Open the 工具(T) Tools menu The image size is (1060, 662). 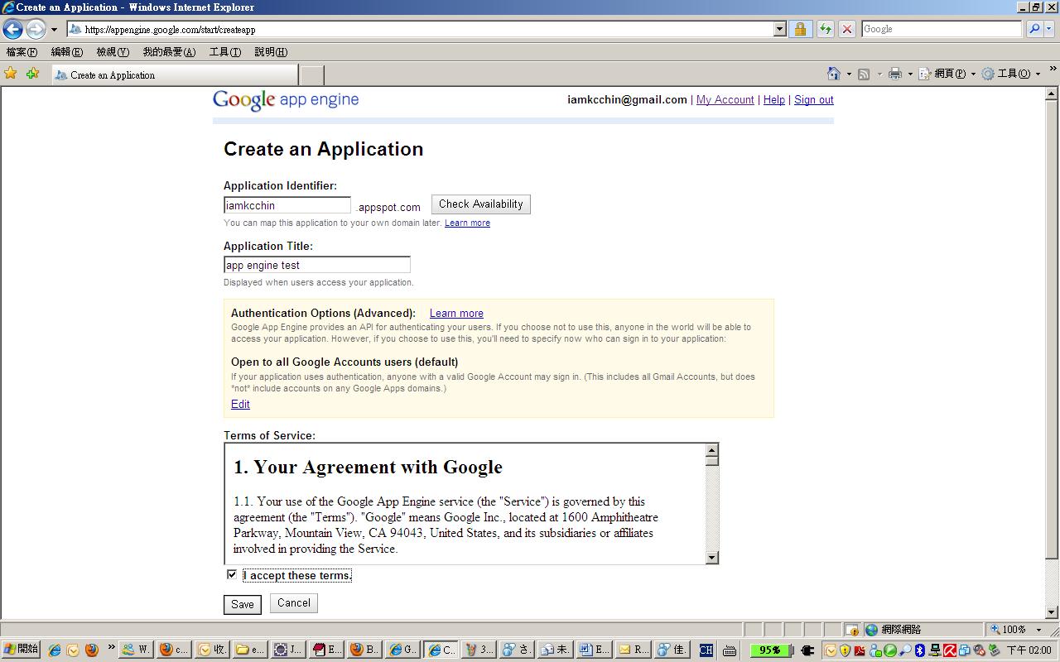pos(225,52)
